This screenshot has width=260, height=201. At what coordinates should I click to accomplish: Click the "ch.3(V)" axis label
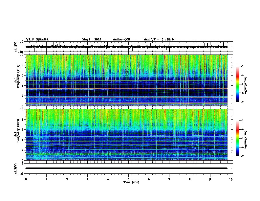(x=15, y=168)
